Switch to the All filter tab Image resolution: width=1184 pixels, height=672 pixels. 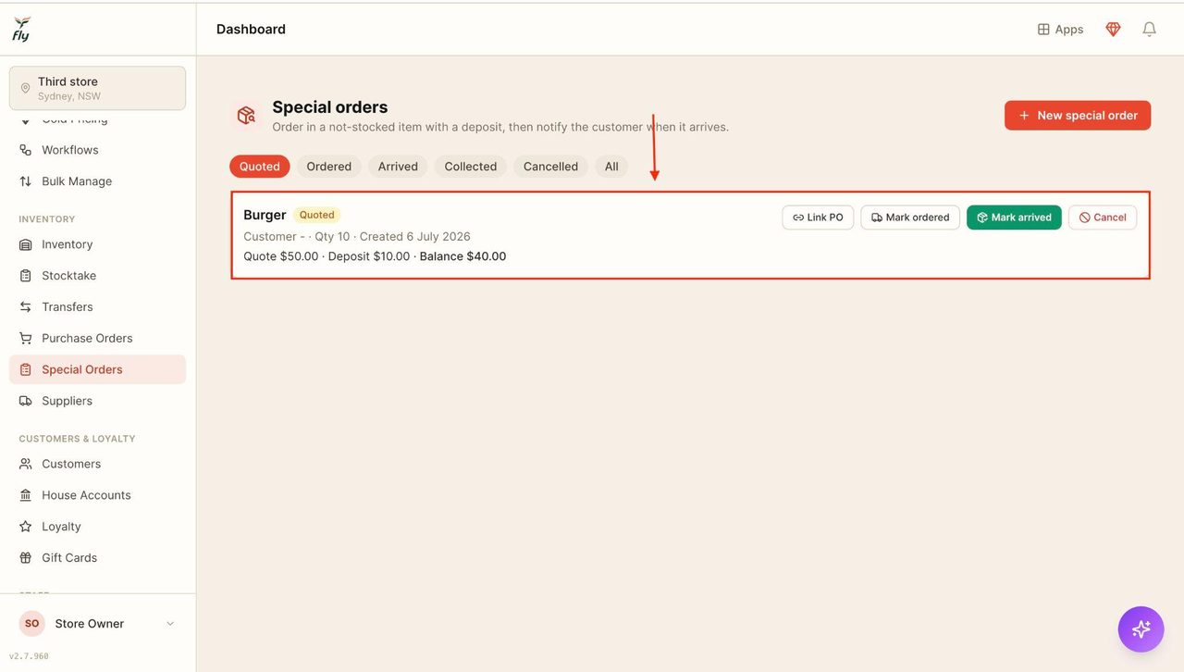point(611,167)
